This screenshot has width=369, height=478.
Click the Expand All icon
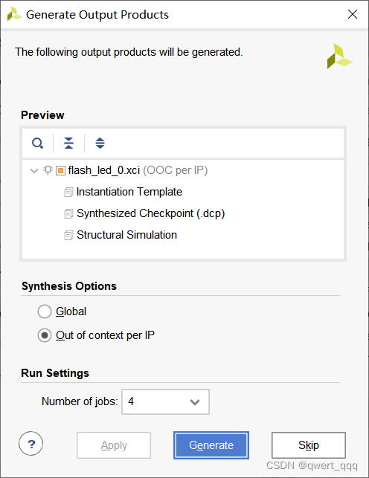[x=100, y=143]
